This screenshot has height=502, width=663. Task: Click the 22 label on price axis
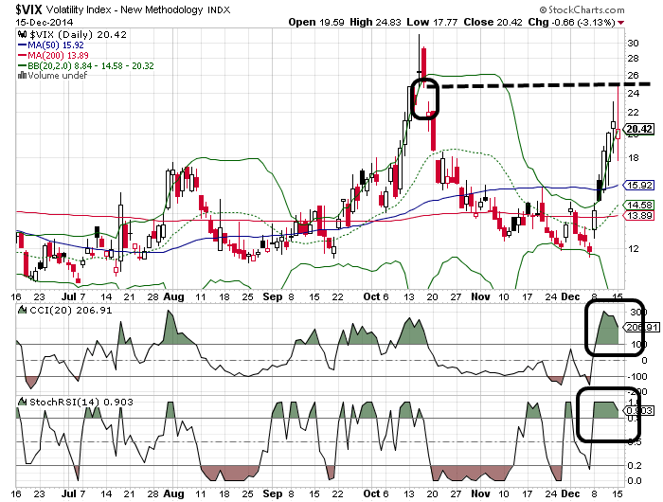(633, 113)
